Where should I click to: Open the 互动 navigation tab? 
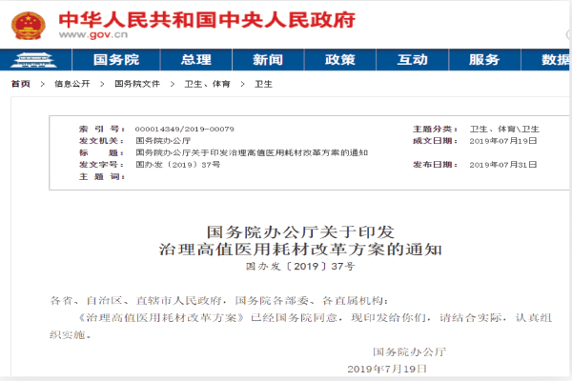[412, 60]
